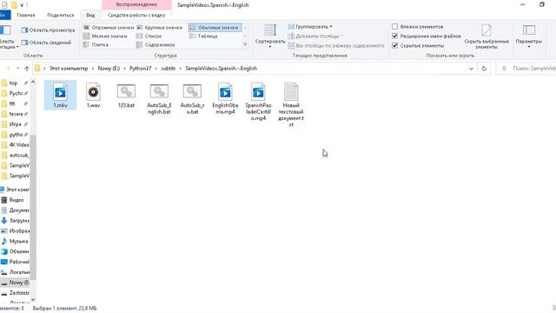The image size is (556, 313).
Task: Switch layout to Список
Action: point(149,37)
